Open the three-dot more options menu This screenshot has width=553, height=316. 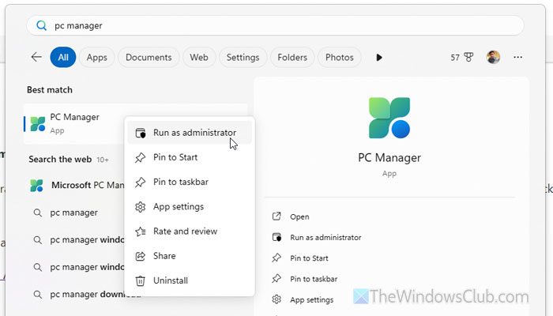[x=517, y=57]
